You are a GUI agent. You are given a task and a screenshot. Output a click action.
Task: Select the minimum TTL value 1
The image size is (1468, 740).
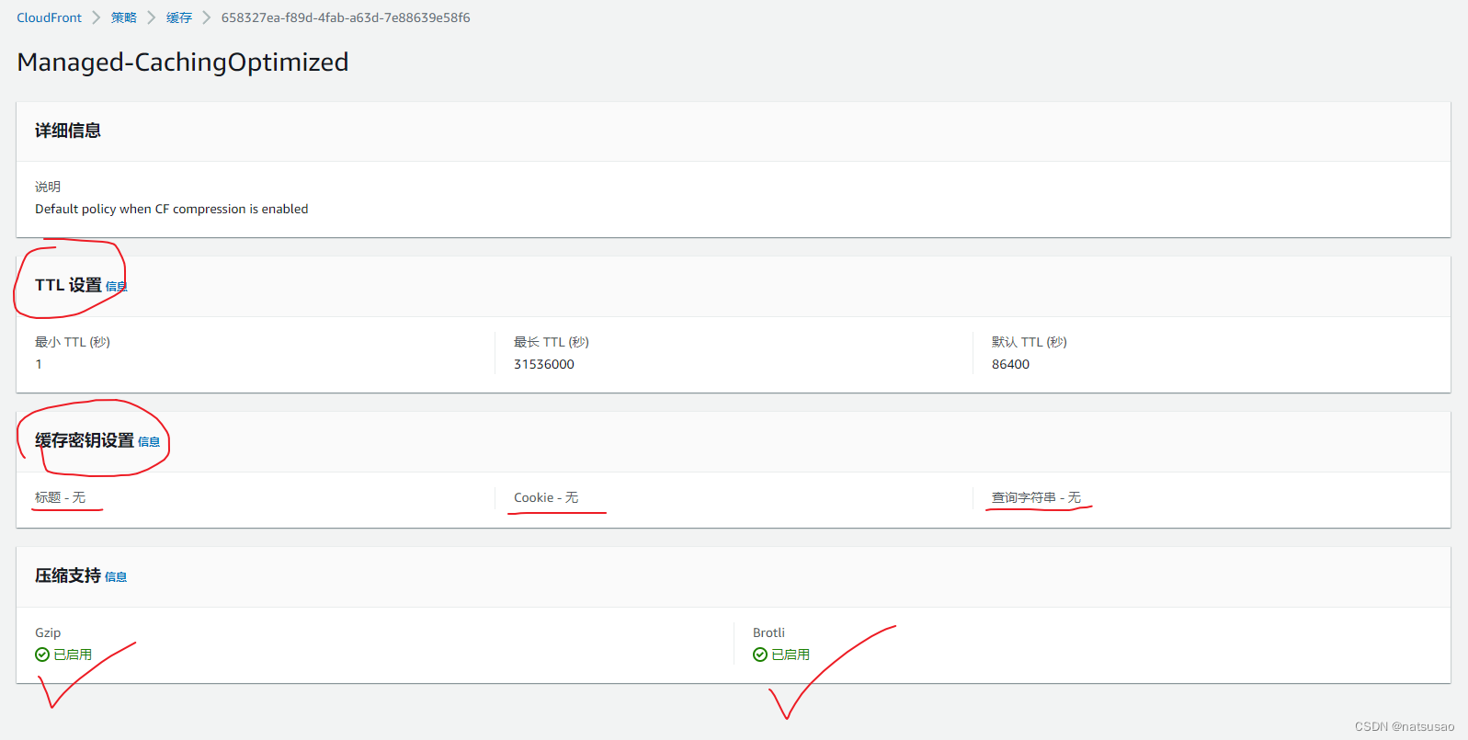pos(39,364)
